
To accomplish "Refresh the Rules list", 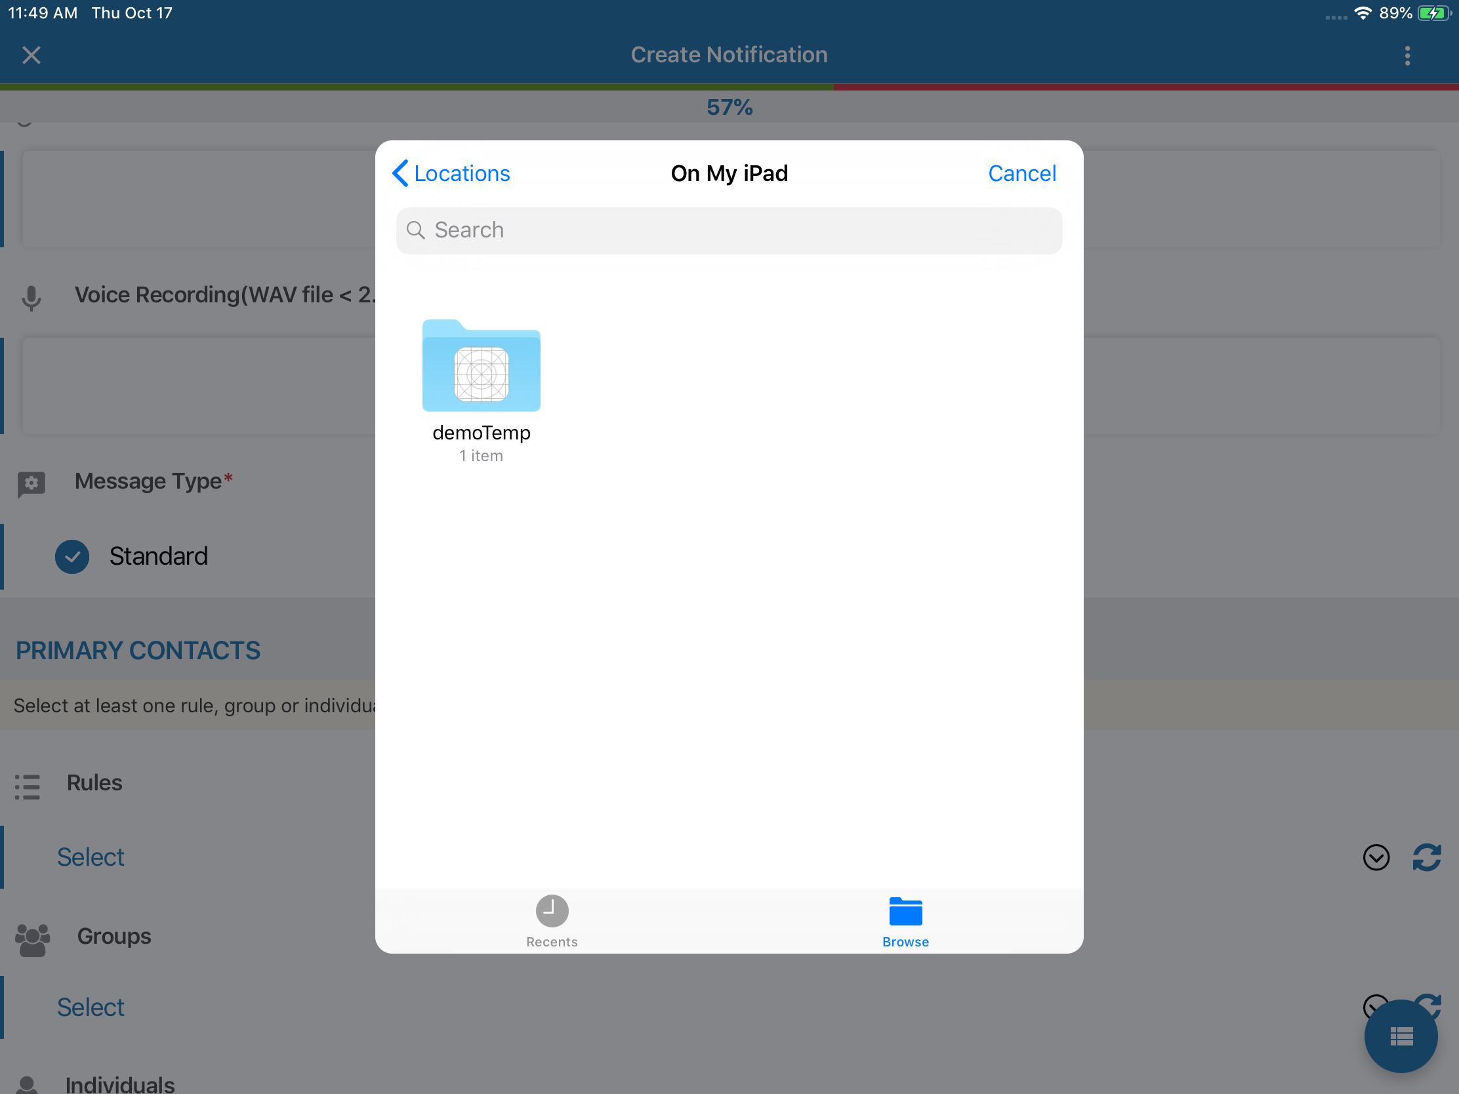I will (1427, 857).
